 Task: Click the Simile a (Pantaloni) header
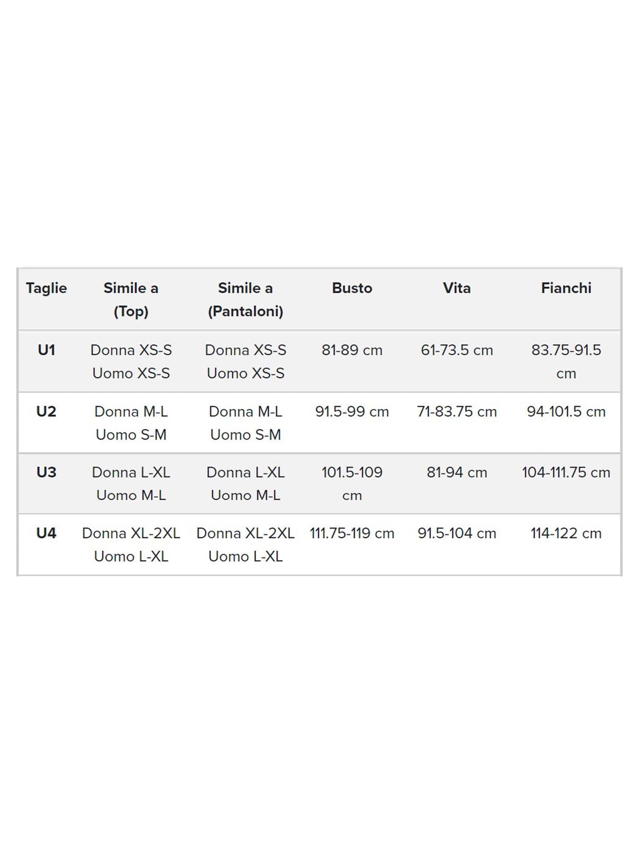pyautogui.click(x=245, y=299)
